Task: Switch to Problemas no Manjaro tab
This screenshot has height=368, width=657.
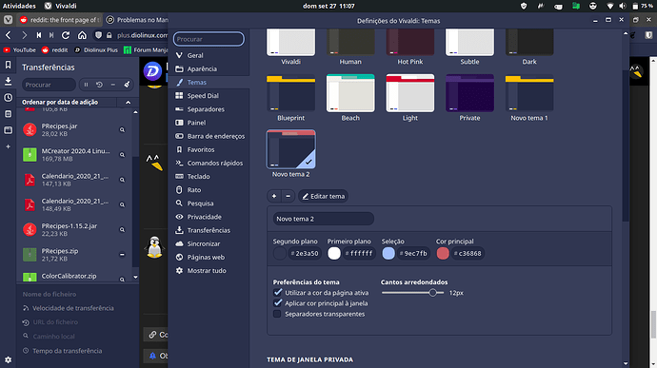Action: coord(136,20)
